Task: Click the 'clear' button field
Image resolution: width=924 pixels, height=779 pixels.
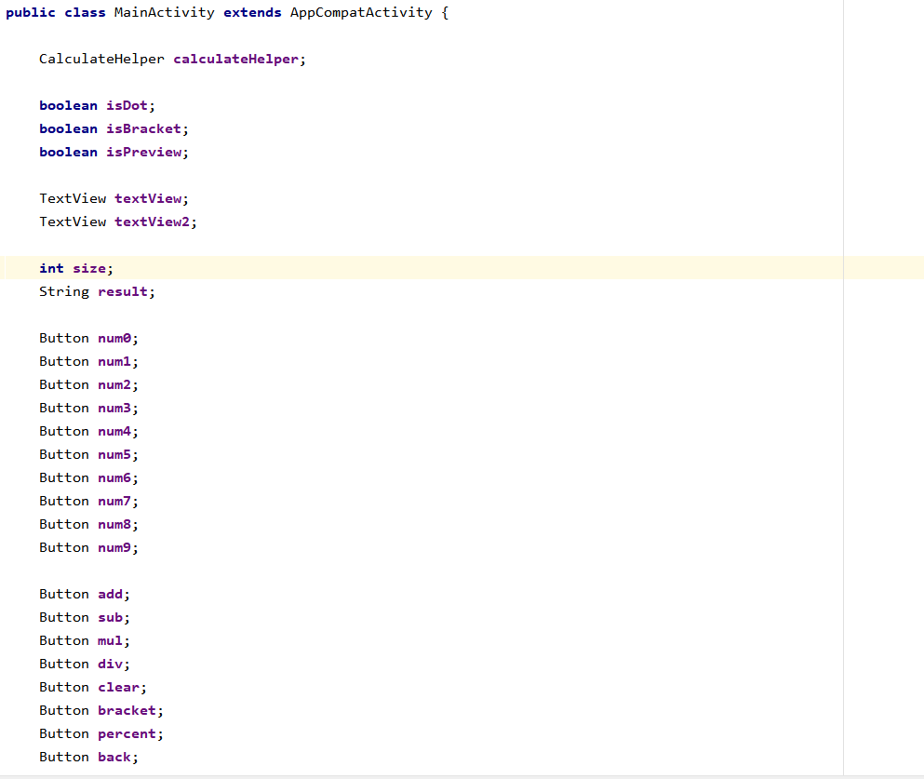Action: [118, 687]
